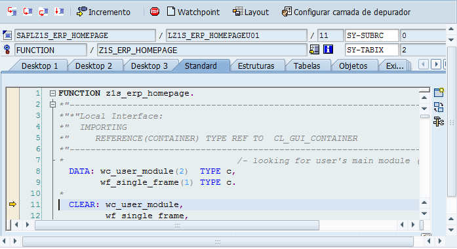Click the new tool icon right of editor
This screenshot has height=249, width=457.
click(439, 92)
